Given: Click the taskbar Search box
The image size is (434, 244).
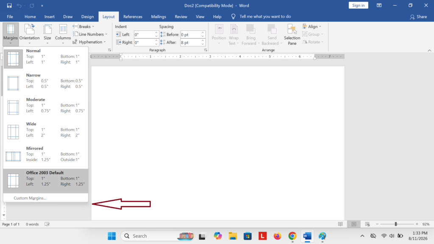Looking at the screenshot, I should [158, 236].
